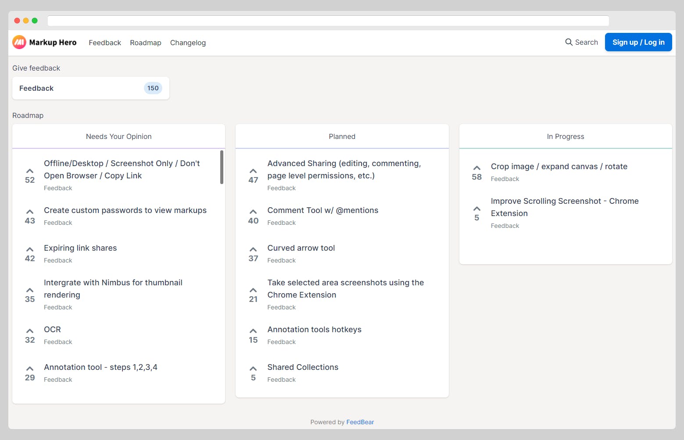Select the Roadmap nav item
The width and height of the screenshot is (684, 440).
[x=146, y=43]
